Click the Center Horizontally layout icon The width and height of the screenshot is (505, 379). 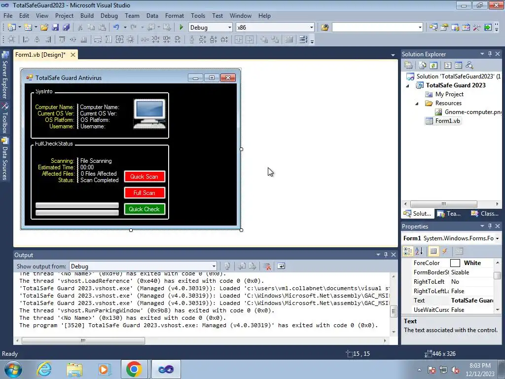coord(239,39)
